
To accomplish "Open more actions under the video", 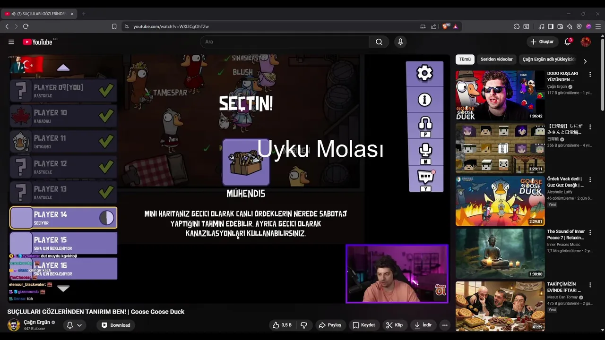I will tap(445, 325).
